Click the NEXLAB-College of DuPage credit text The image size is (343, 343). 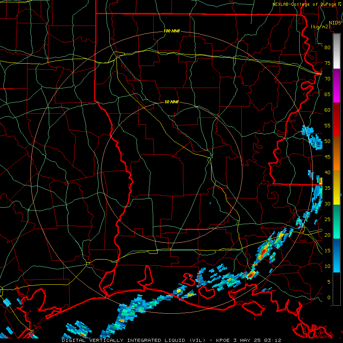point(305,4)
